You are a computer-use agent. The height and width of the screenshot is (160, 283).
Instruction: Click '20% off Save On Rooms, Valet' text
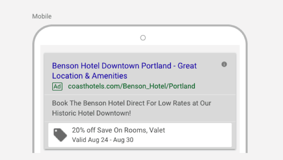point(118,130)
